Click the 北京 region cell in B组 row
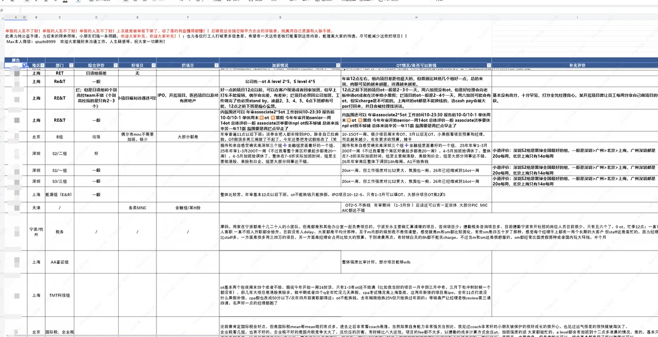 36,137
